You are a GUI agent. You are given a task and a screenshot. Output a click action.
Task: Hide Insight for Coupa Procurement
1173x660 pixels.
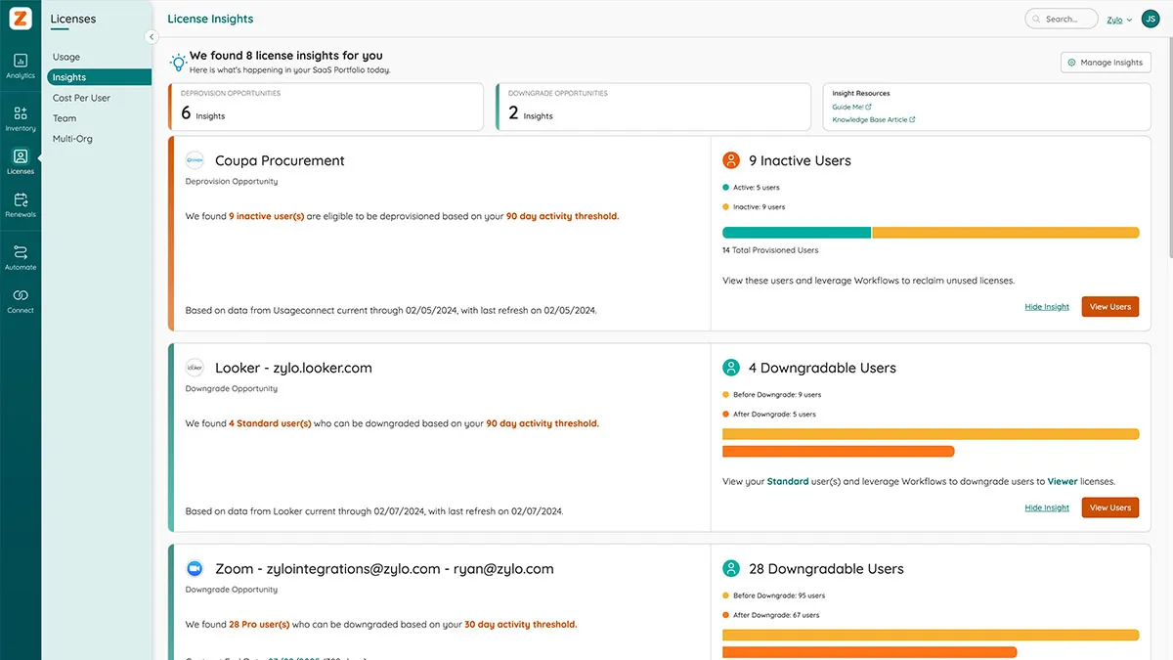click(x=1047, y=307)
